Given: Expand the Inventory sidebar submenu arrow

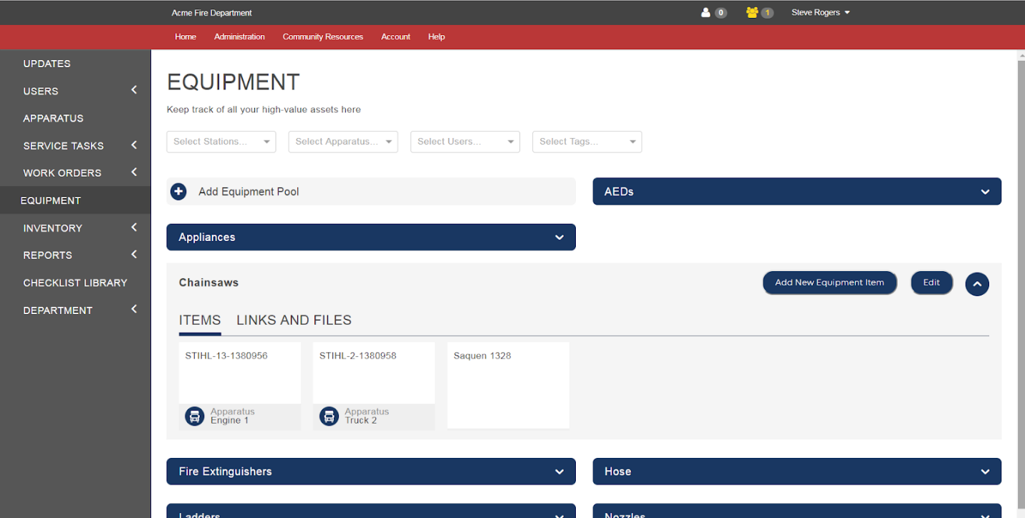Looking at the screenshot, I should 134,228.
